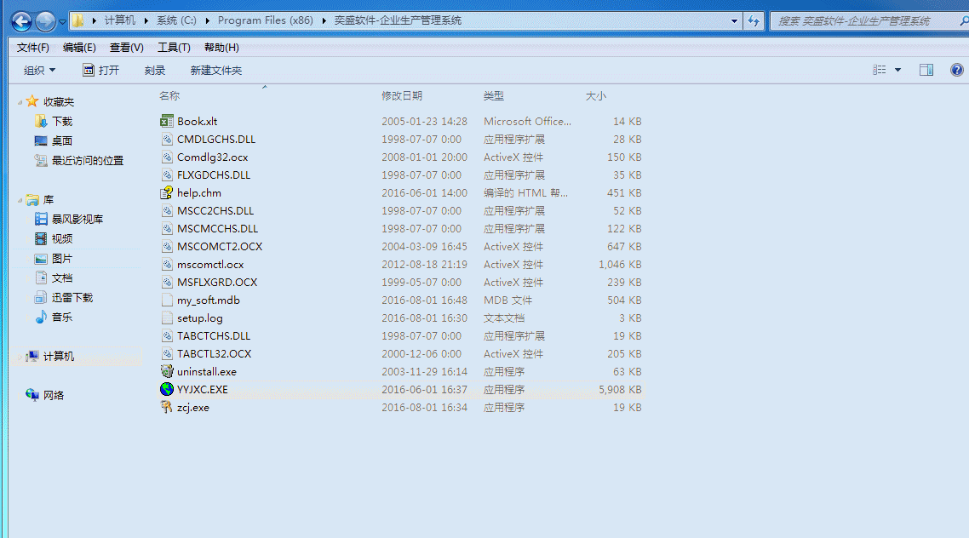The width and height of the screenshot is (969, 538).
Task: Open the 文档 library icon
Action: [41, 278]
